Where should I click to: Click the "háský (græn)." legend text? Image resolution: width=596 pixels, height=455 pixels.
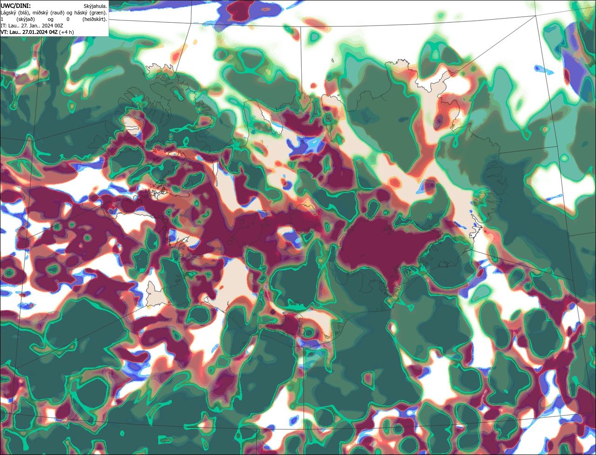pyautogui.click(x=91, y=13)
